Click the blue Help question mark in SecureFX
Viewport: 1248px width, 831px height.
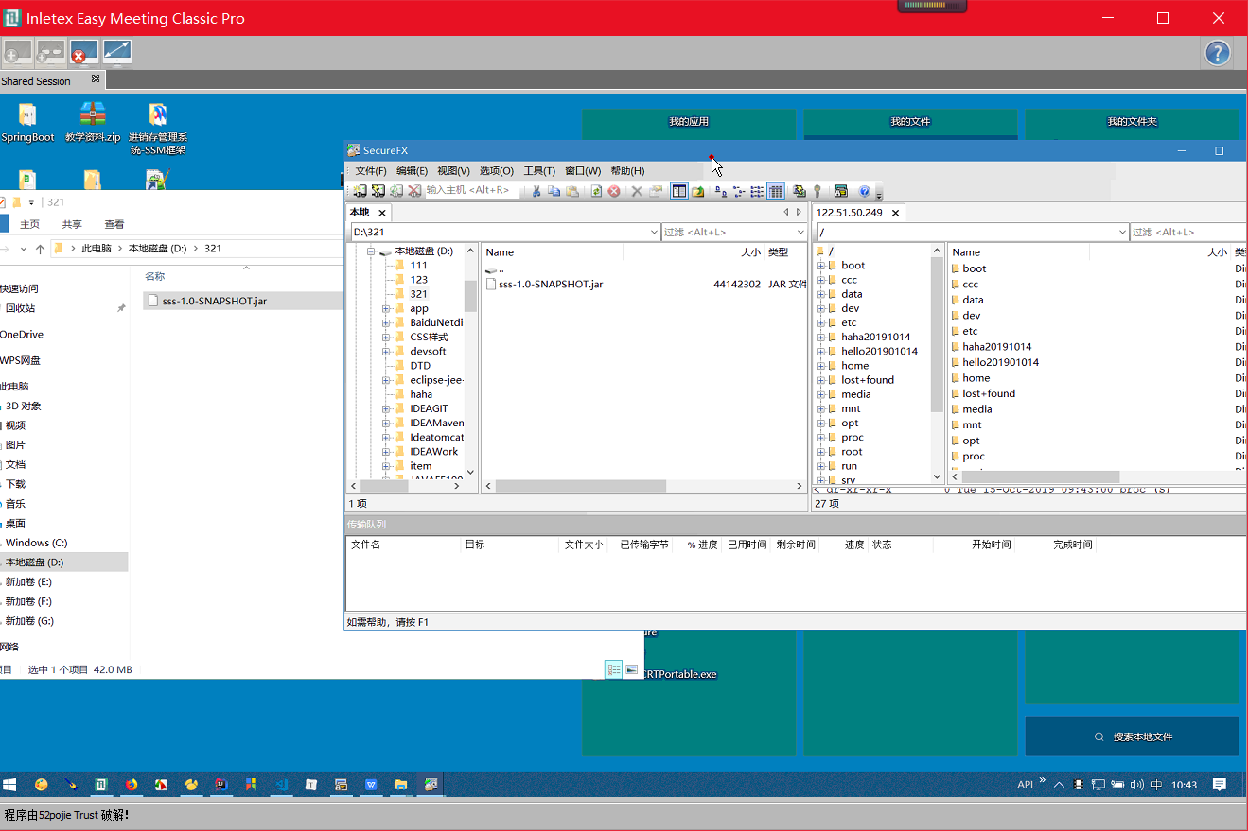pyautogui.click(x=864, y=191)
